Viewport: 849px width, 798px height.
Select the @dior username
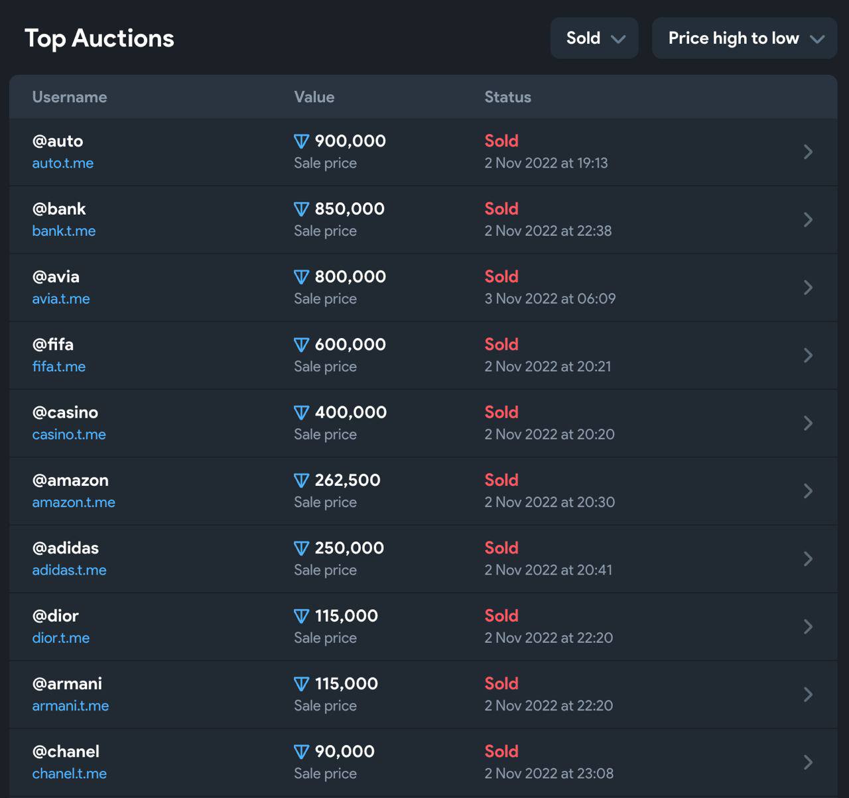56,616
